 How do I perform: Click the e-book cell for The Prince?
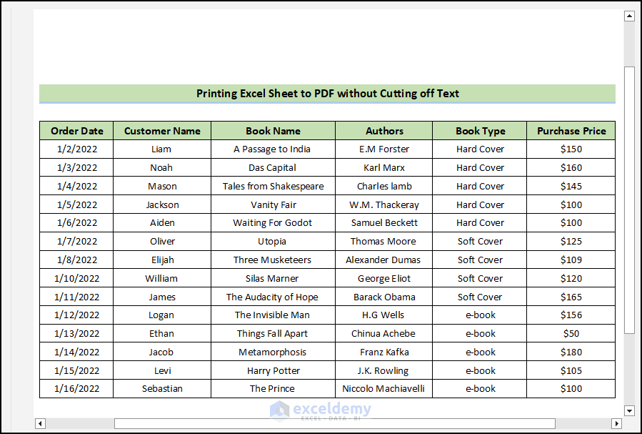pos(479,388)
